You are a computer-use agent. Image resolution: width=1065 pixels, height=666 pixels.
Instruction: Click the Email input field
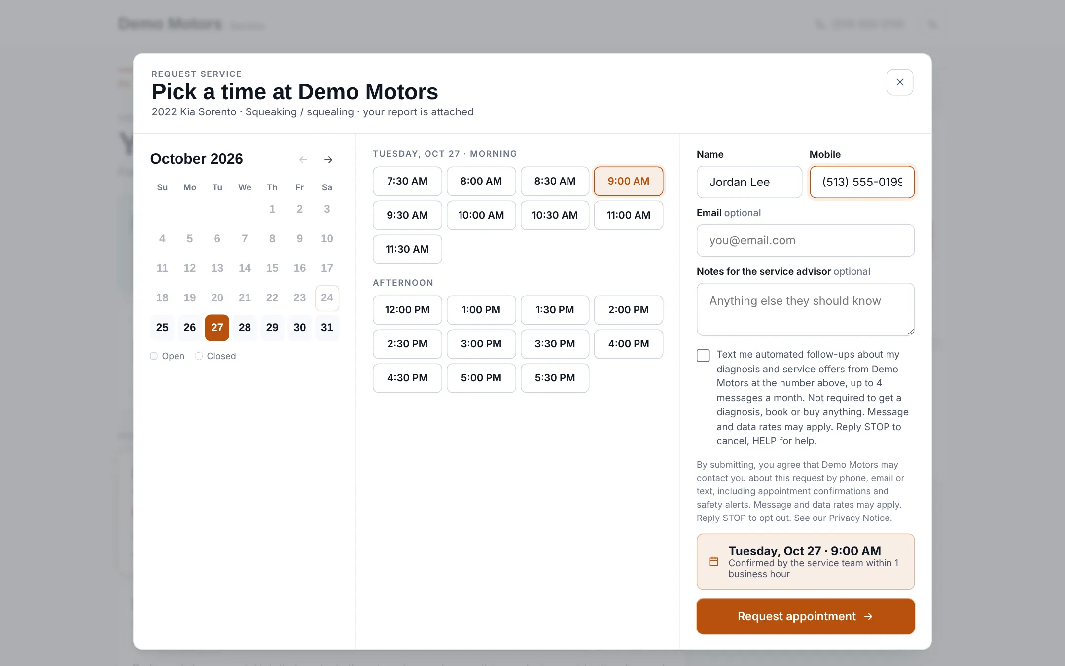click(806, 241)
